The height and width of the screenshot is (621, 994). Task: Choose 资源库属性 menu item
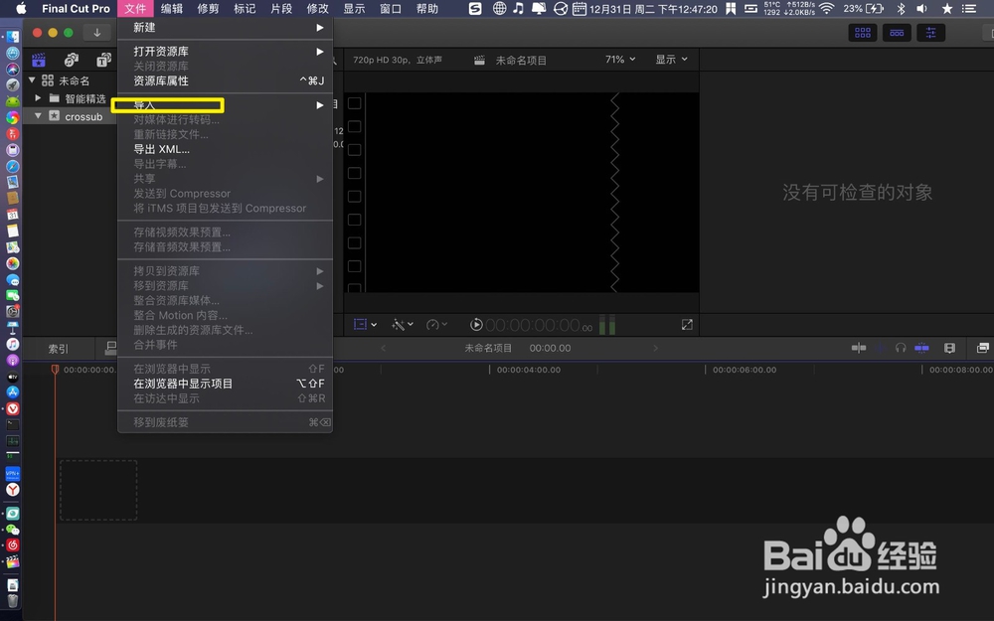coord(225,80)
